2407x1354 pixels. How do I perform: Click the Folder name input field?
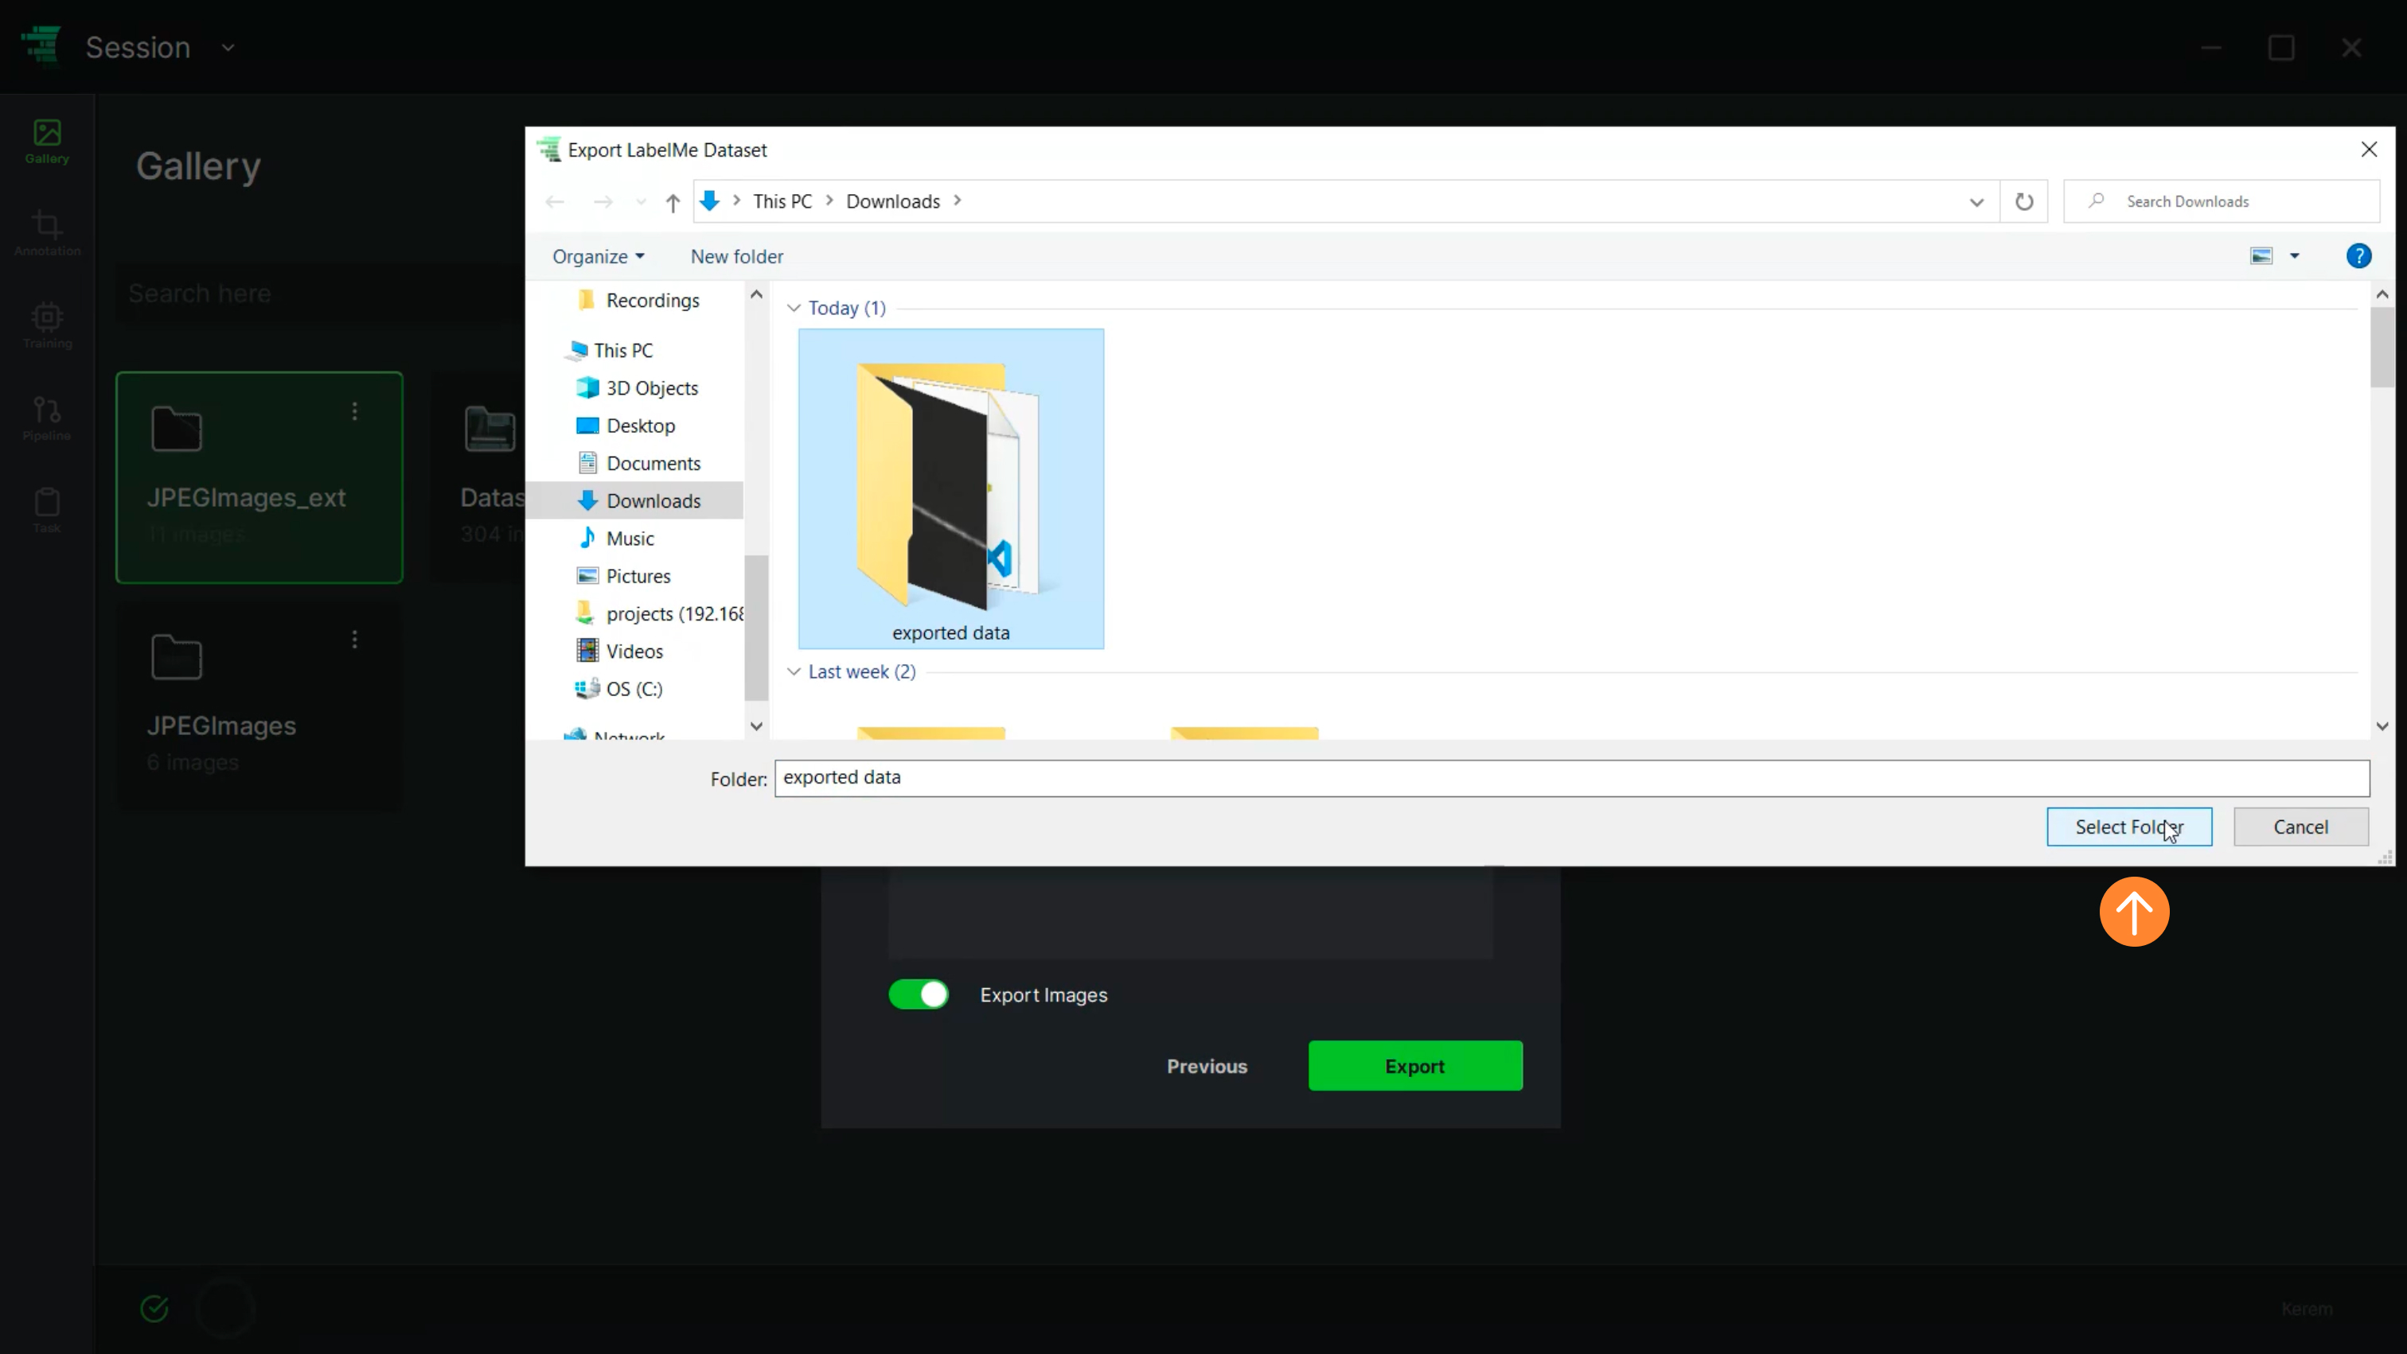pyautogui.click(x=1572, y=778)
